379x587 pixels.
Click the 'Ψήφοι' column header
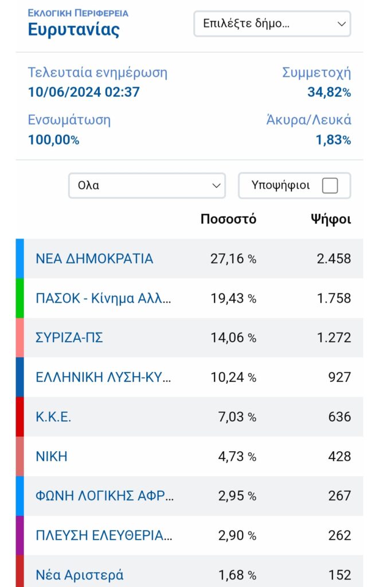click(331, 220)
